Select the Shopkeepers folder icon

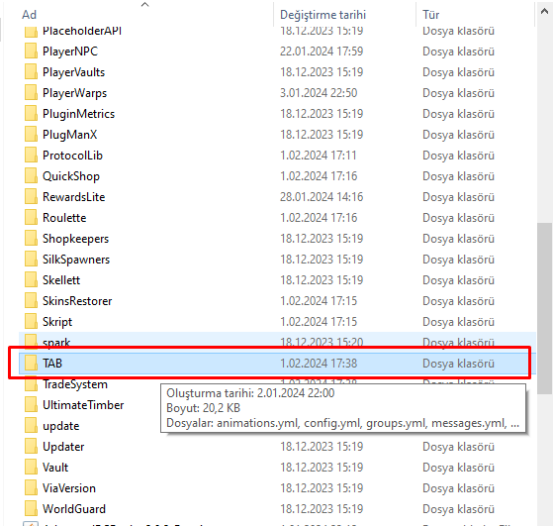pos(31,239)
